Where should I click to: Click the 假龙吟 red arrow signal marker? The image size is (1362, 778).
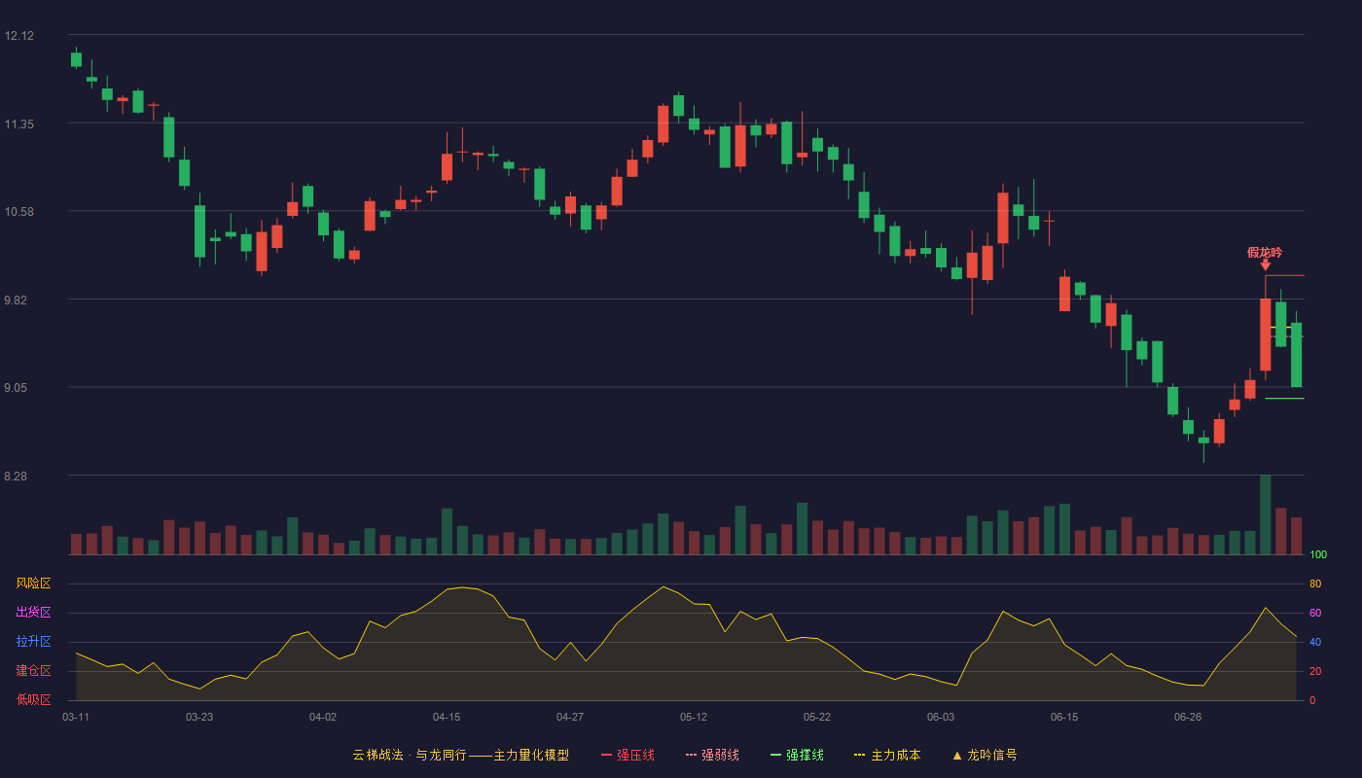(x=1266, y=265)
